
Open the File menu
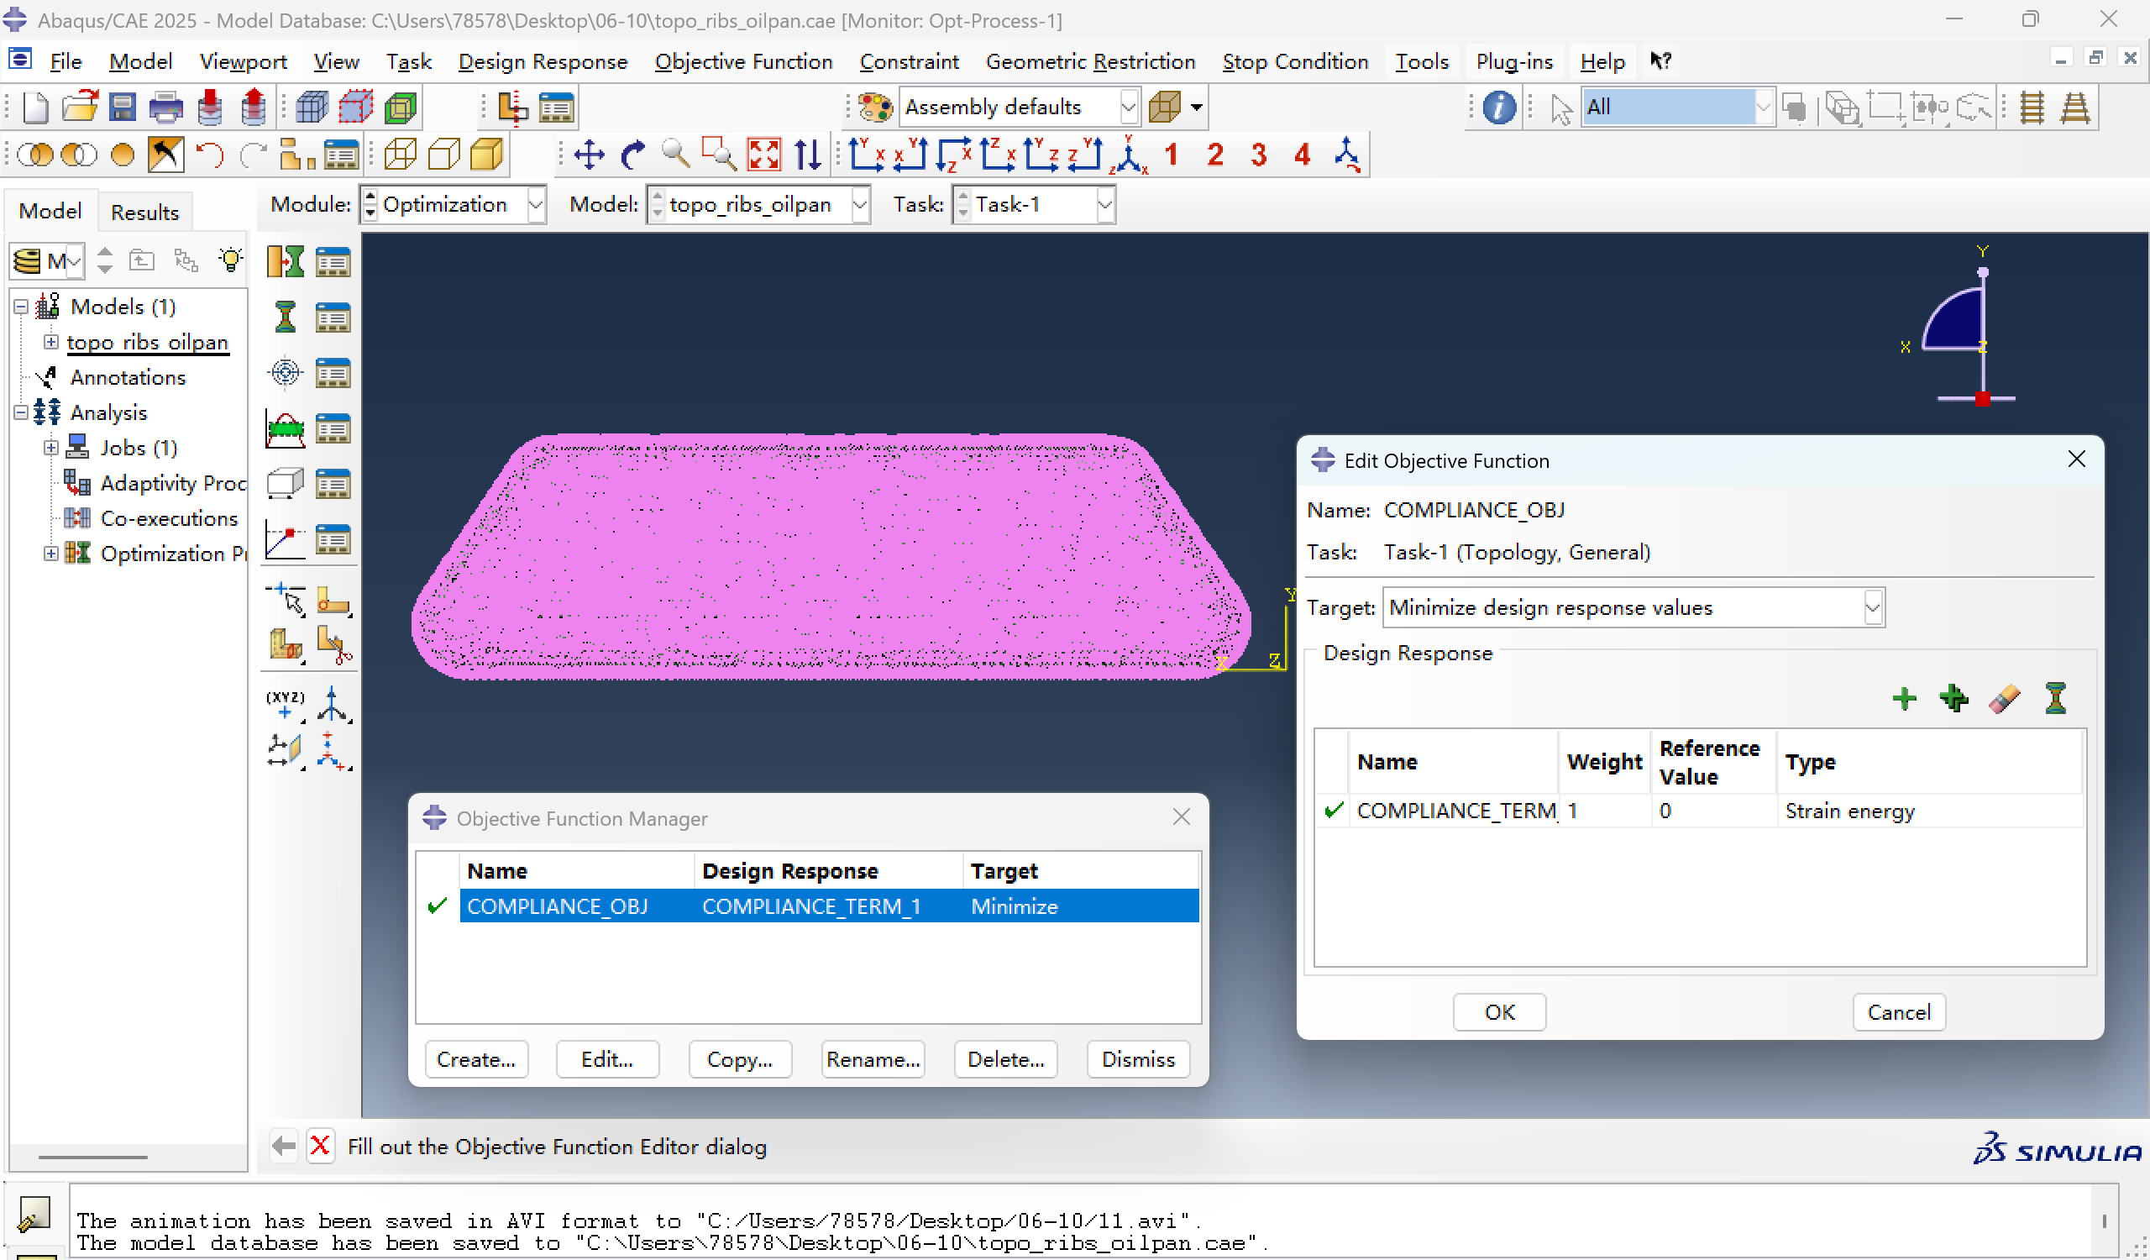(x=66, y=61)
